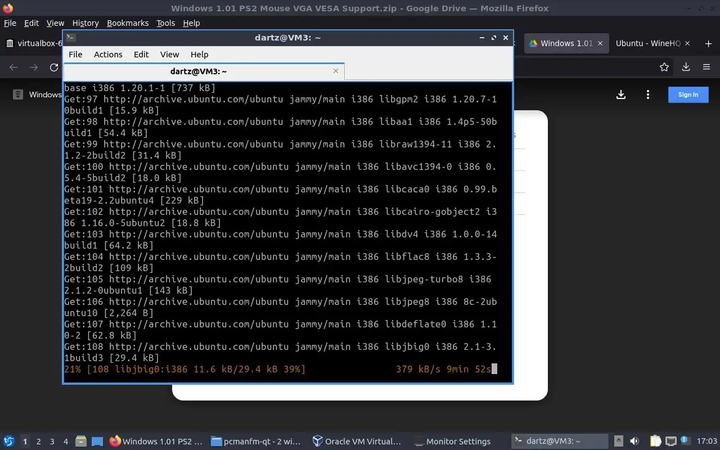
Task: Download the file from Google Drive header
Action: [x=621, y=94]
